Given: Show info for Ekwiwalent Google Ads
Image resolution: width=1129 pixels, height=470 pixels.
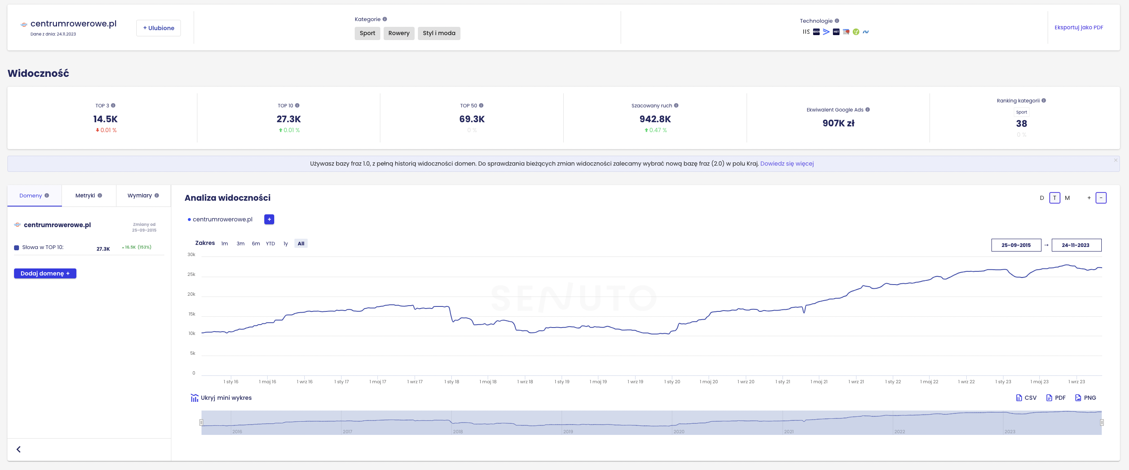Looking at the screenshot, I should (x=867, y=109).
